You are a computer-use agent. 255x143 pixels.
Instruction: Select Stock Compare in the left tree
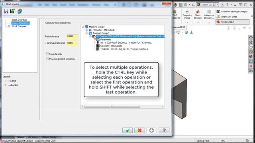pos(19,26)
